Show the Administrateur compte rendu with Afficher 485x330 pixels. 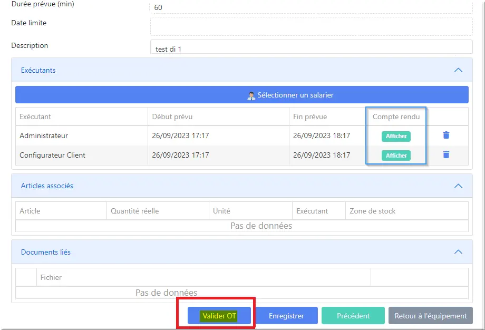click(x=396, y=136)
